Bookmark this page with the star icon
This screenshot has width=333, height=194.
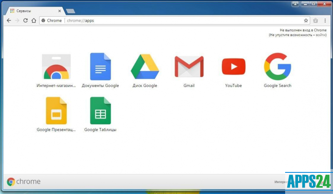306,20
